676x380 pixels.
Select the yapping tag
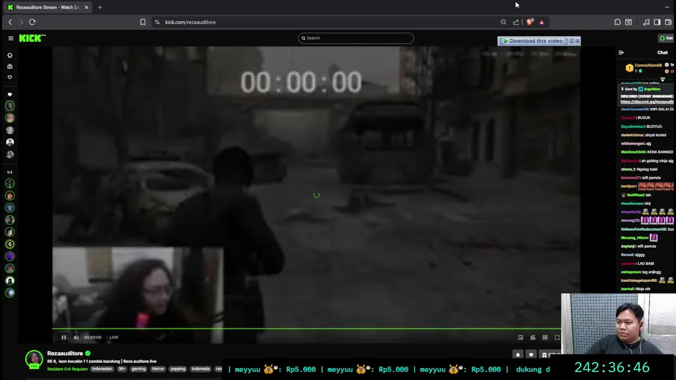(x=178, y=369)
